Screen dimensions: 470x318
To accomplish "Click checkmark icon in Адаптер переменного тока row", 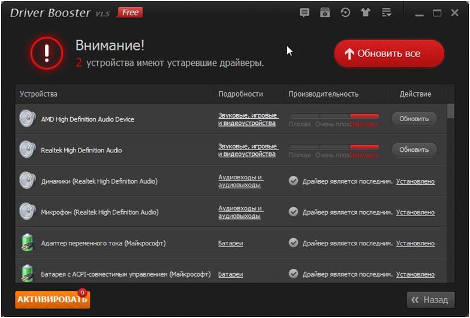I will coord(294,242).
